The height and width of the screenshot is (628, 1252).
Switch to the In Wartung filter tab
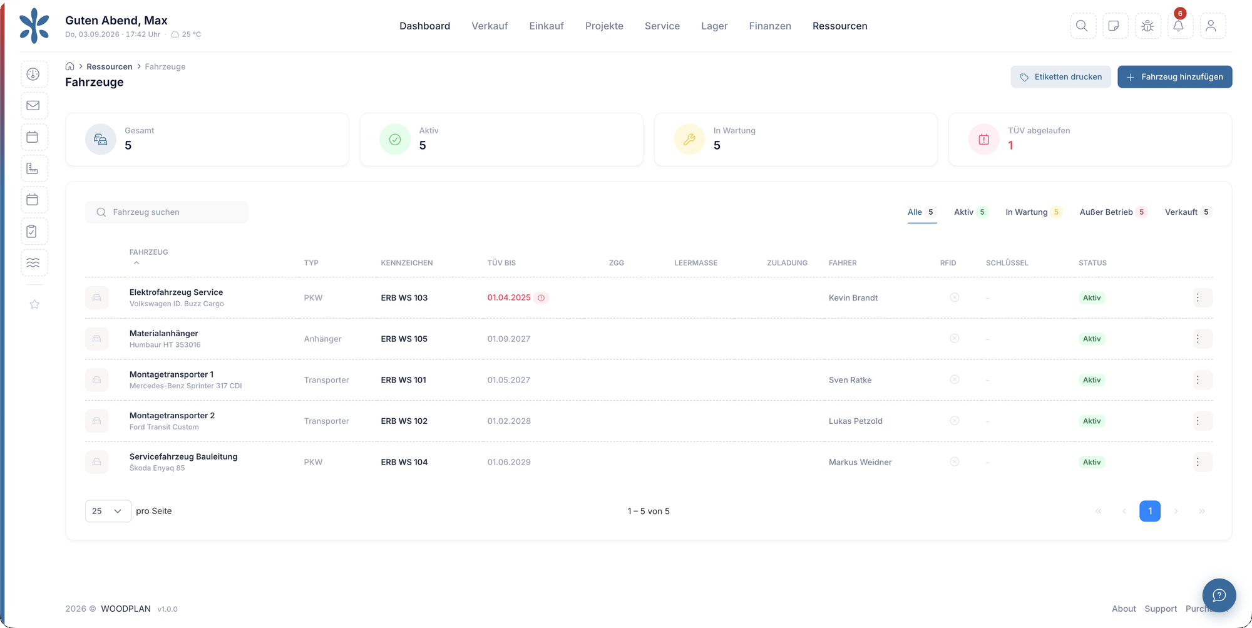click(x=1034, y=212)
